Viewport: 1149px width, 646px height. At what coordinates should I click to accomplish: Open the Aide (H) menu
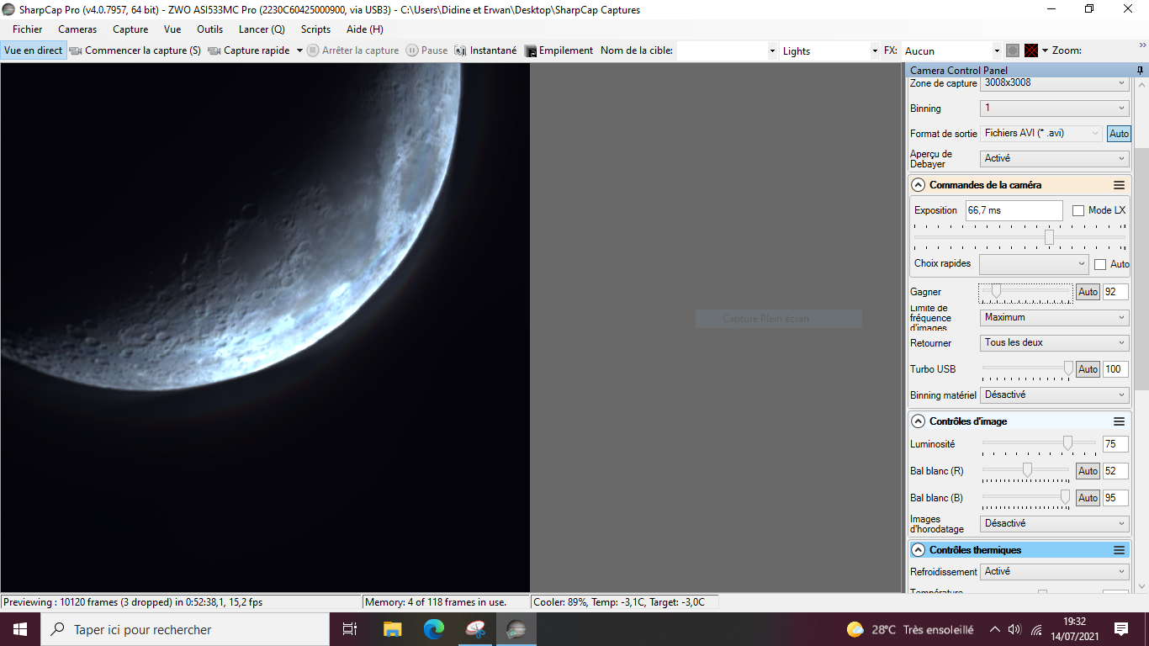pos(365,29)
